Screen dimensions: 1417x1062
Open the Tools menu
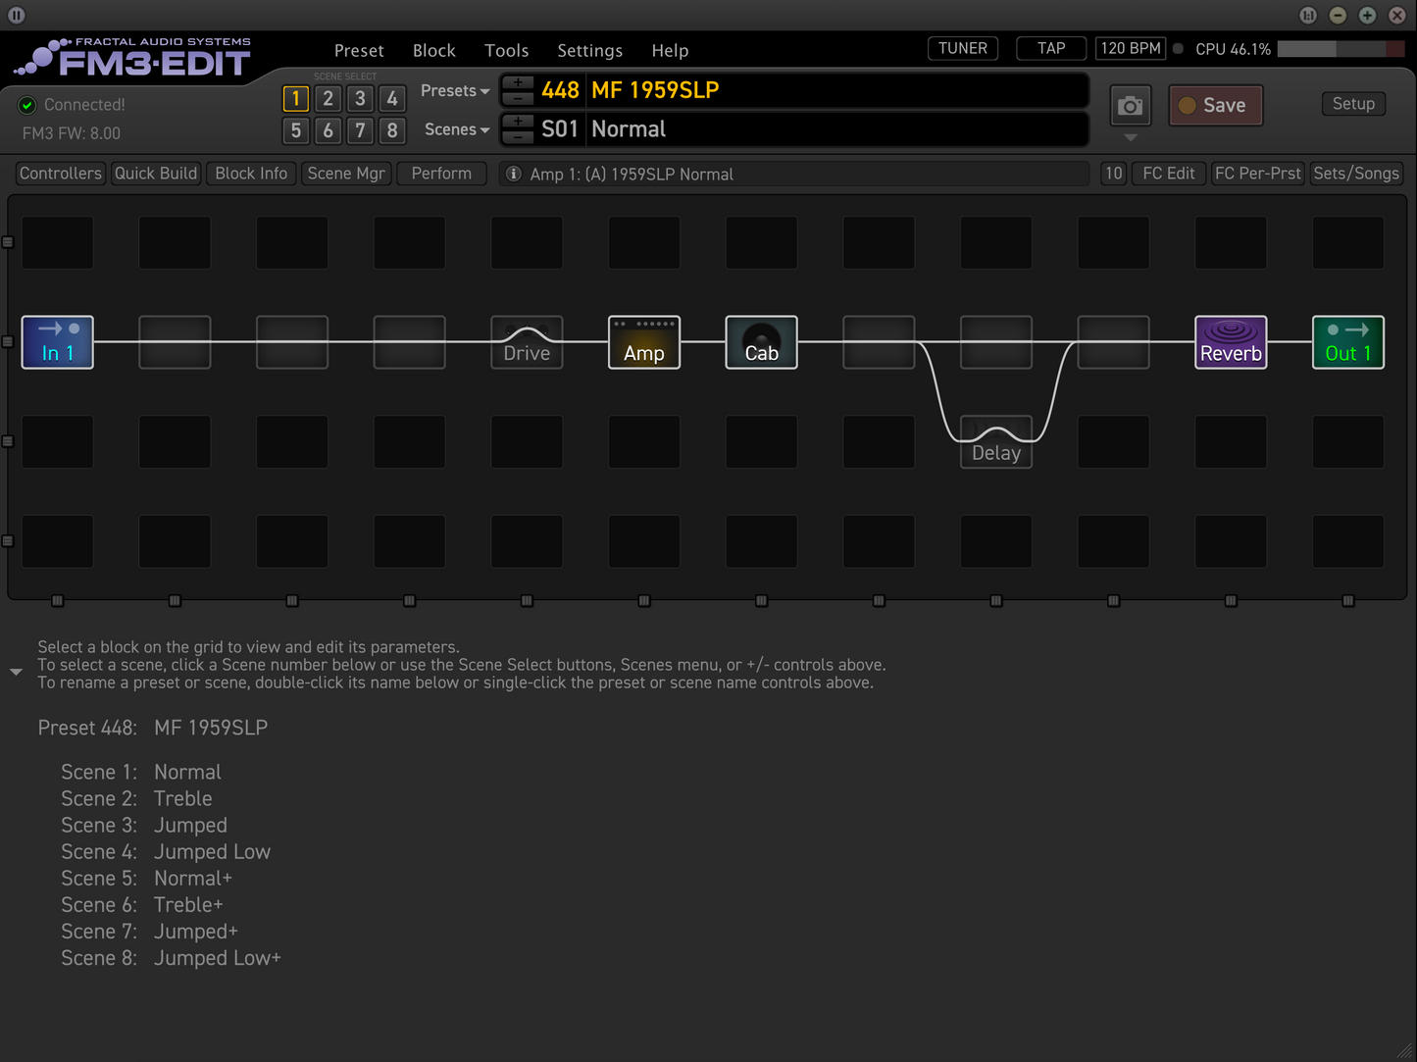[x=507, y=50]
